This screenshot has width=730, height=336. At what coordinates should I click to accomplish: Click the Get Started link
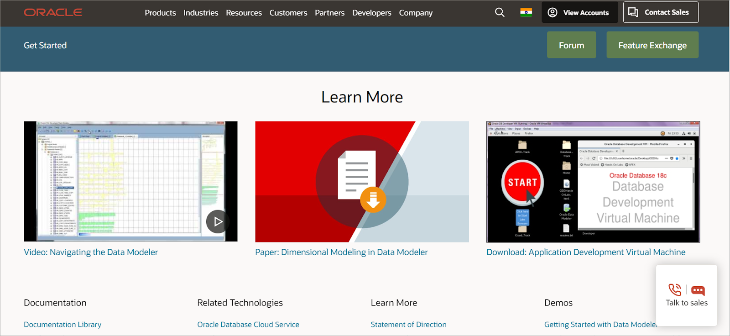pos(45,45)
